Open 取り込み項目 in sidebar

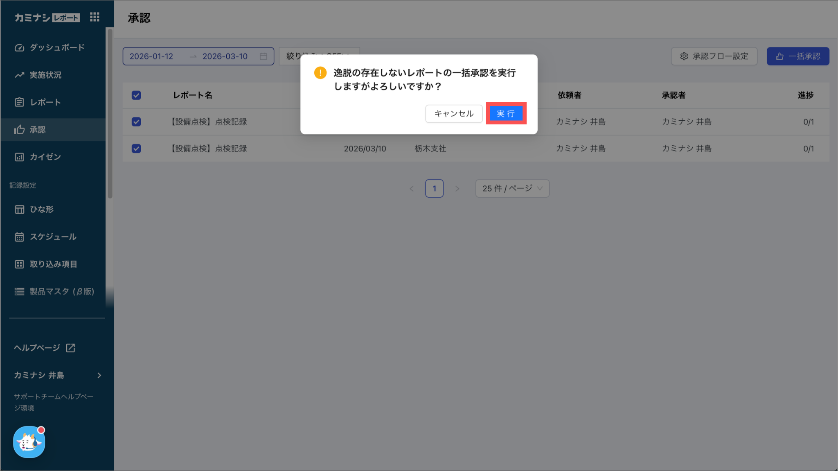coord(53,264)
